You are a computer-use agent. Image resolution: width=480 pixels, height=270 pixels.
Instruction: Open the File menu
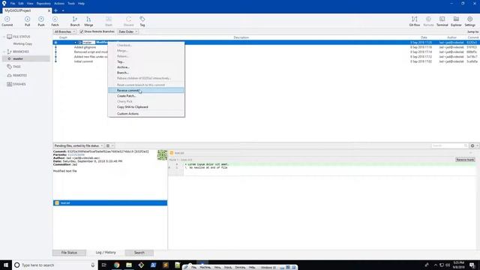tap(13, 3)
